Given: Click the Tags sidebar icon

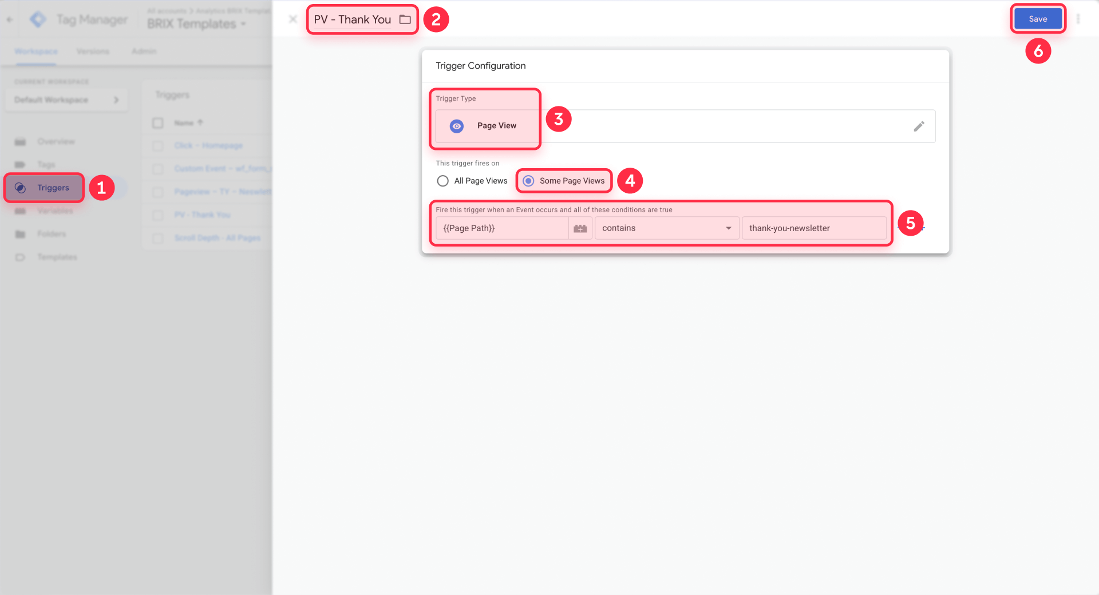Looking at the screenshot, I should (x=20, y=165).
